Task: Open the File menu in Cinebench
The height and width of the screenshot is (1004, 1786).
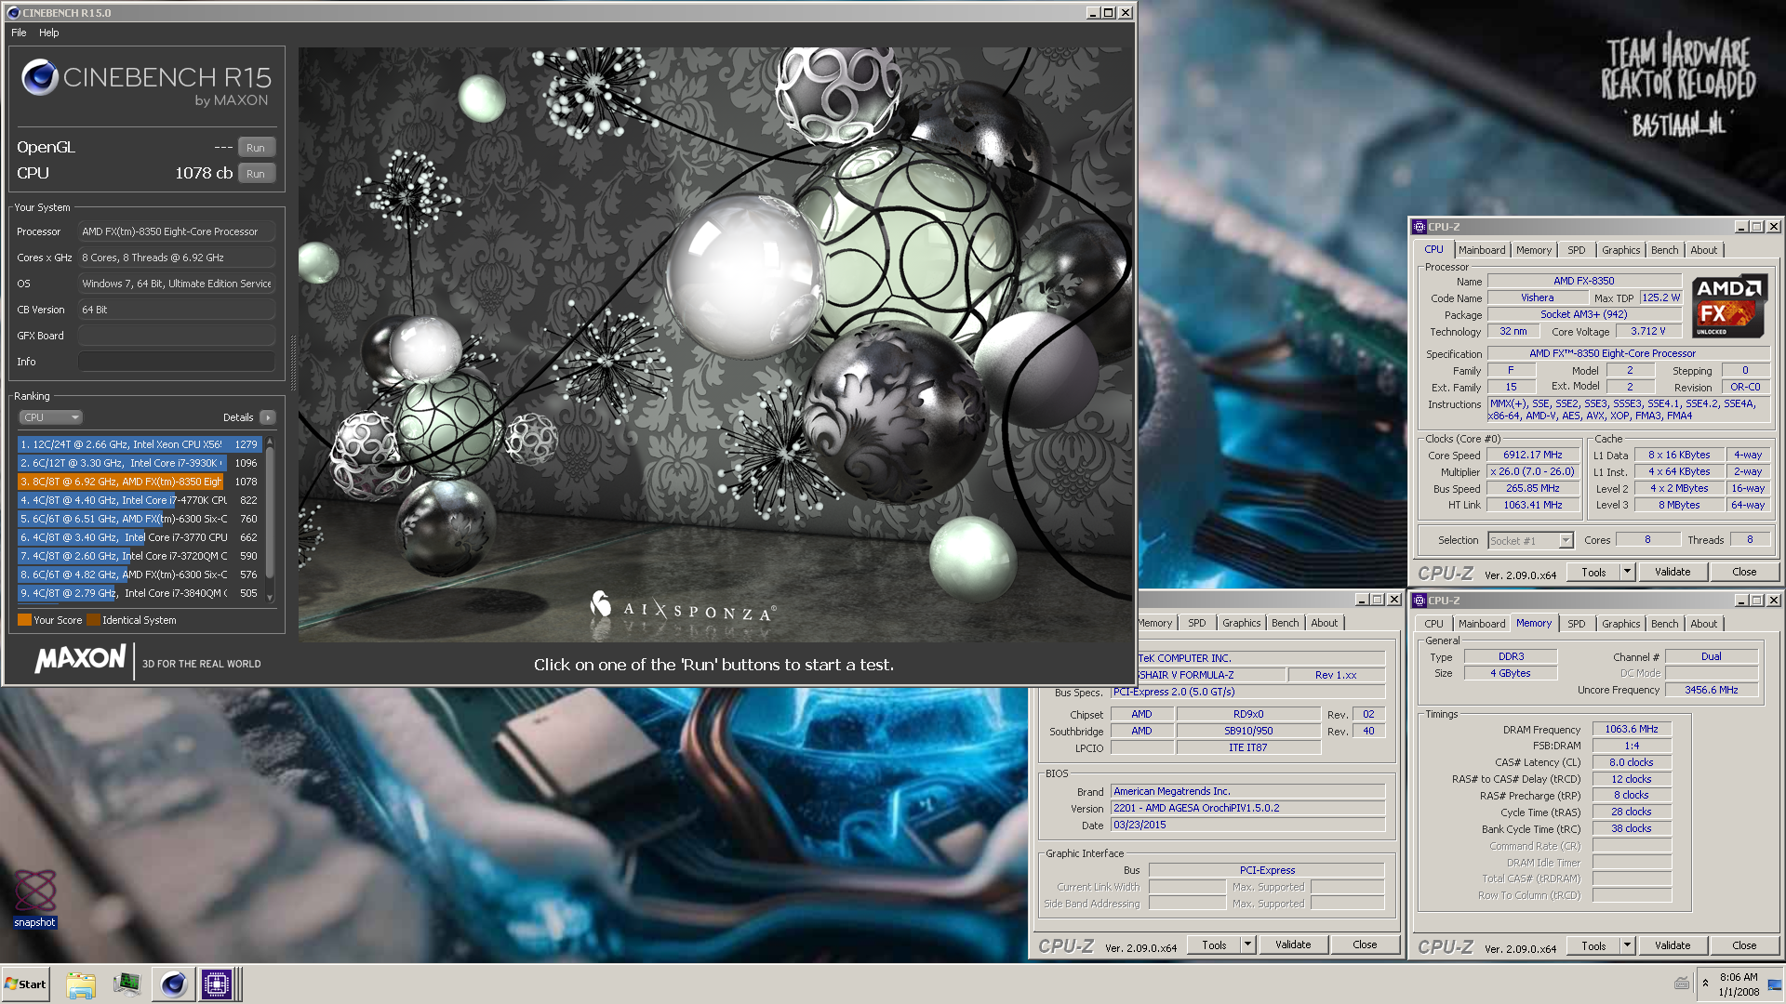Action: pos(19,33)
